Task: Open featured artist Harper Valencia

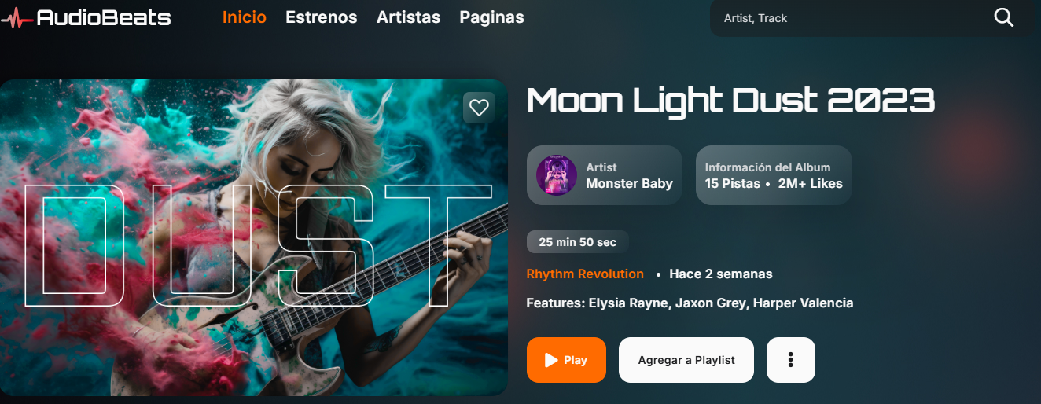Action: click(x=803, y=303)
